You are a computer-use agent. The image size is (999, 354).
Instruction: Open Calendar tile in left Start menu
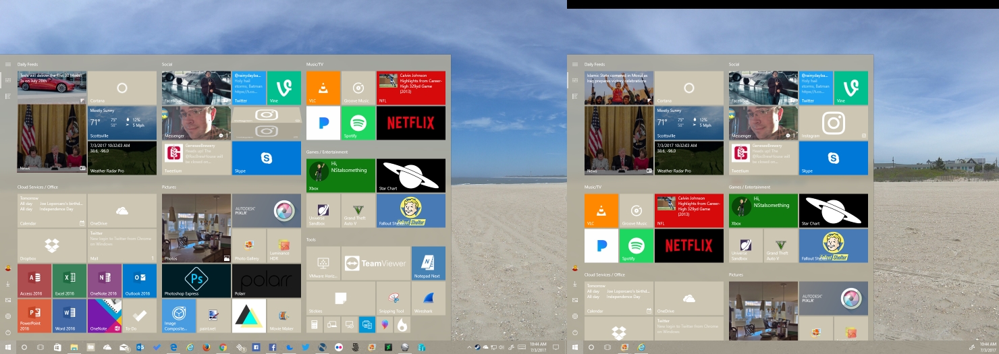tap(52, 210)
